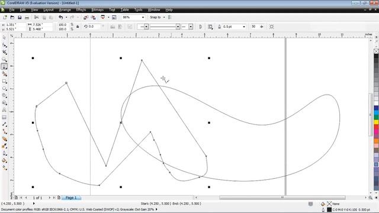Click the no-color X swatch in palette

376,51
